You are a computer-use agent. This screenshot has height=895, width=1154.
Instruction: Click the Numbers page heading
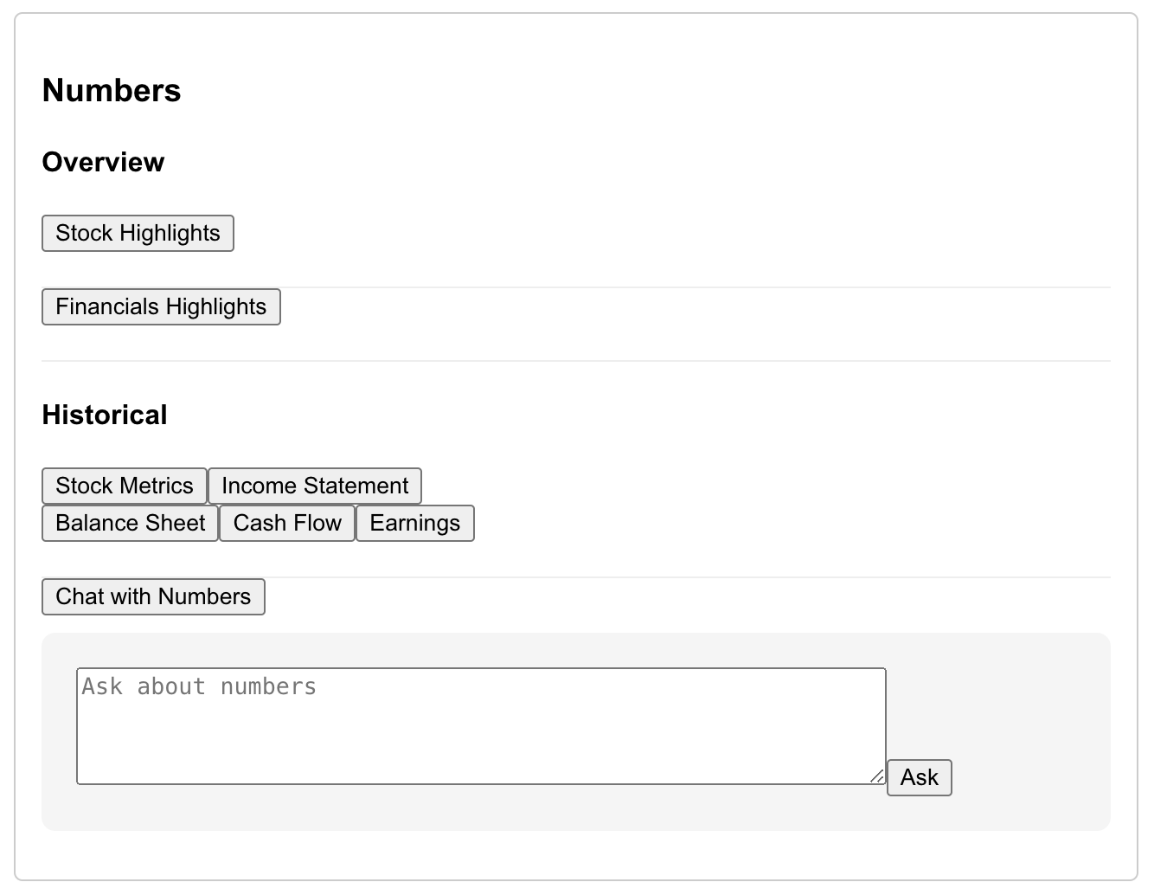112,91
